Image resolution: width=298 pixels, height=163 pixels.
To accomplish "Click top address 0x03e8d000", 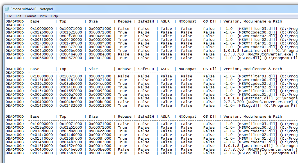I will click(x=71, y=84).
